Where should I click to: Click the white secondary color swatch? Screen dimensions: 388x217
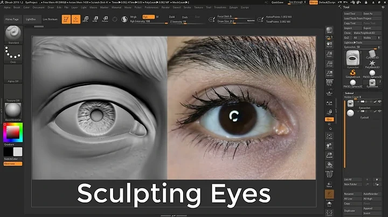pos(18,151)
